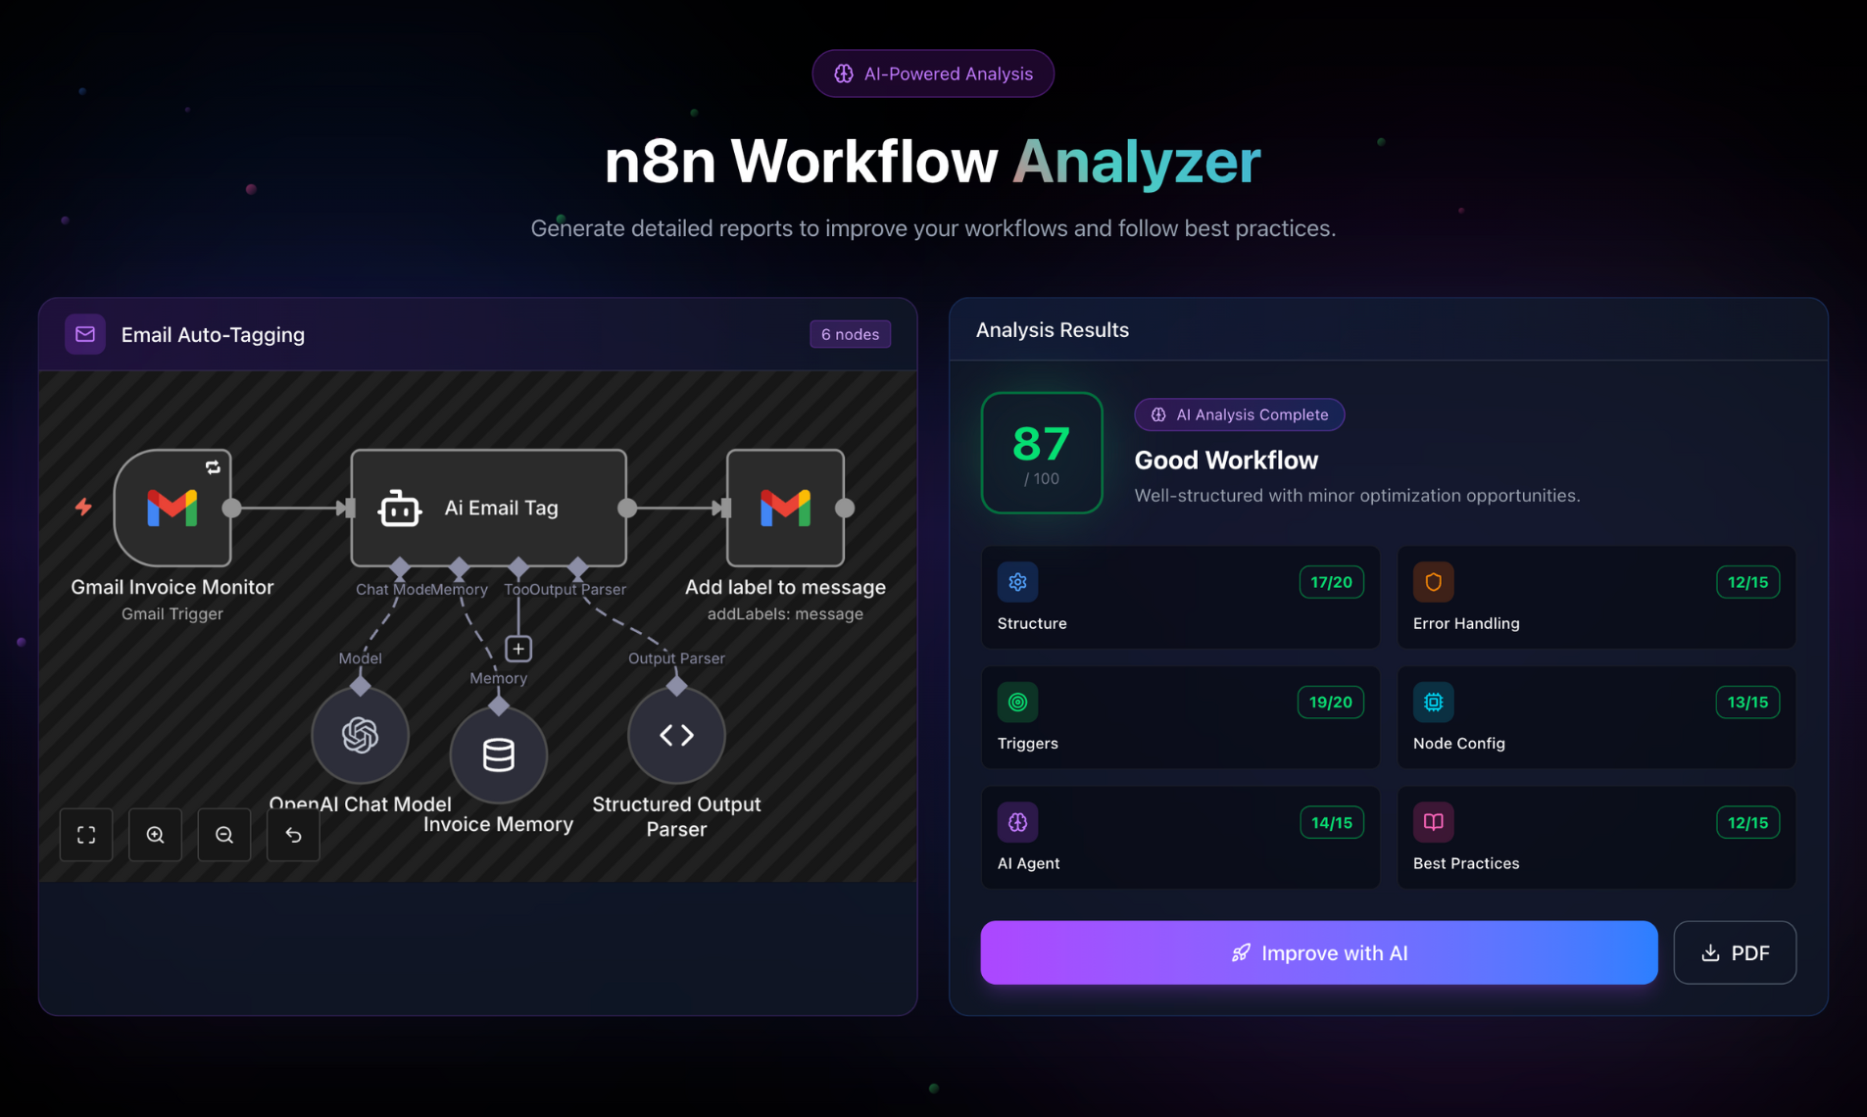
Task: Click the Invoice Memory database icon
Action: tap(498, 754)
